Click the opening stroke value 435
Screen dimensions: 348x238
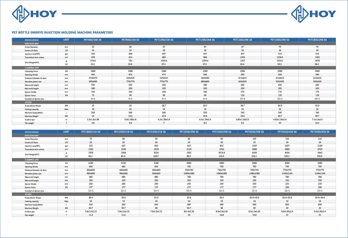point(93,75)
